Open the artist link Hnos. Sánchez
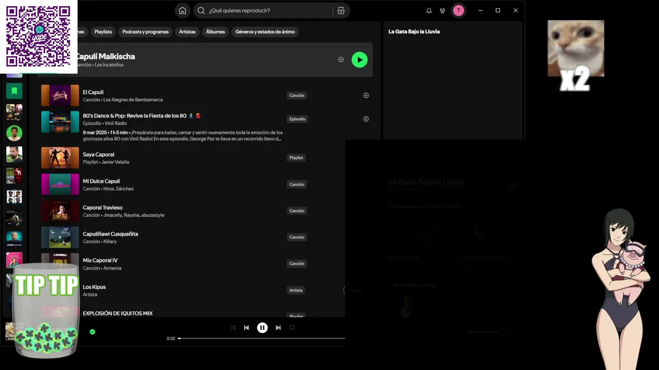659x370 pixels. [118, 189]
